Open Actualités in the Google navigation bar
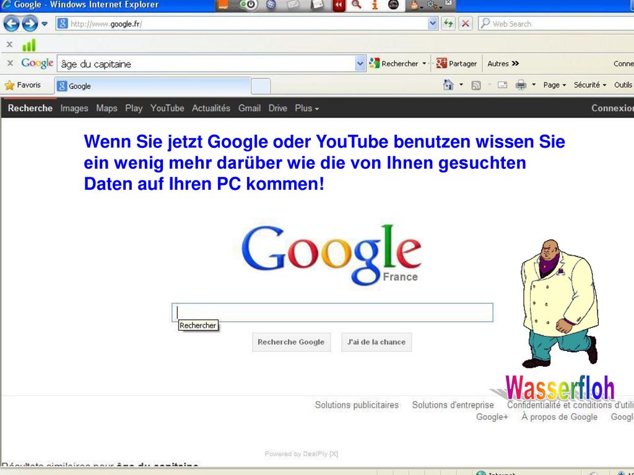The height and width of the screenshot is (475, 634). point(211,108)
